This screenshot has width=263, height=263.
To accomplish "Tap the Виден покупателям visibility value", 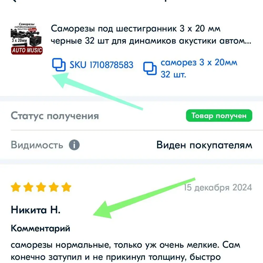I will click(x=204, y=145).
